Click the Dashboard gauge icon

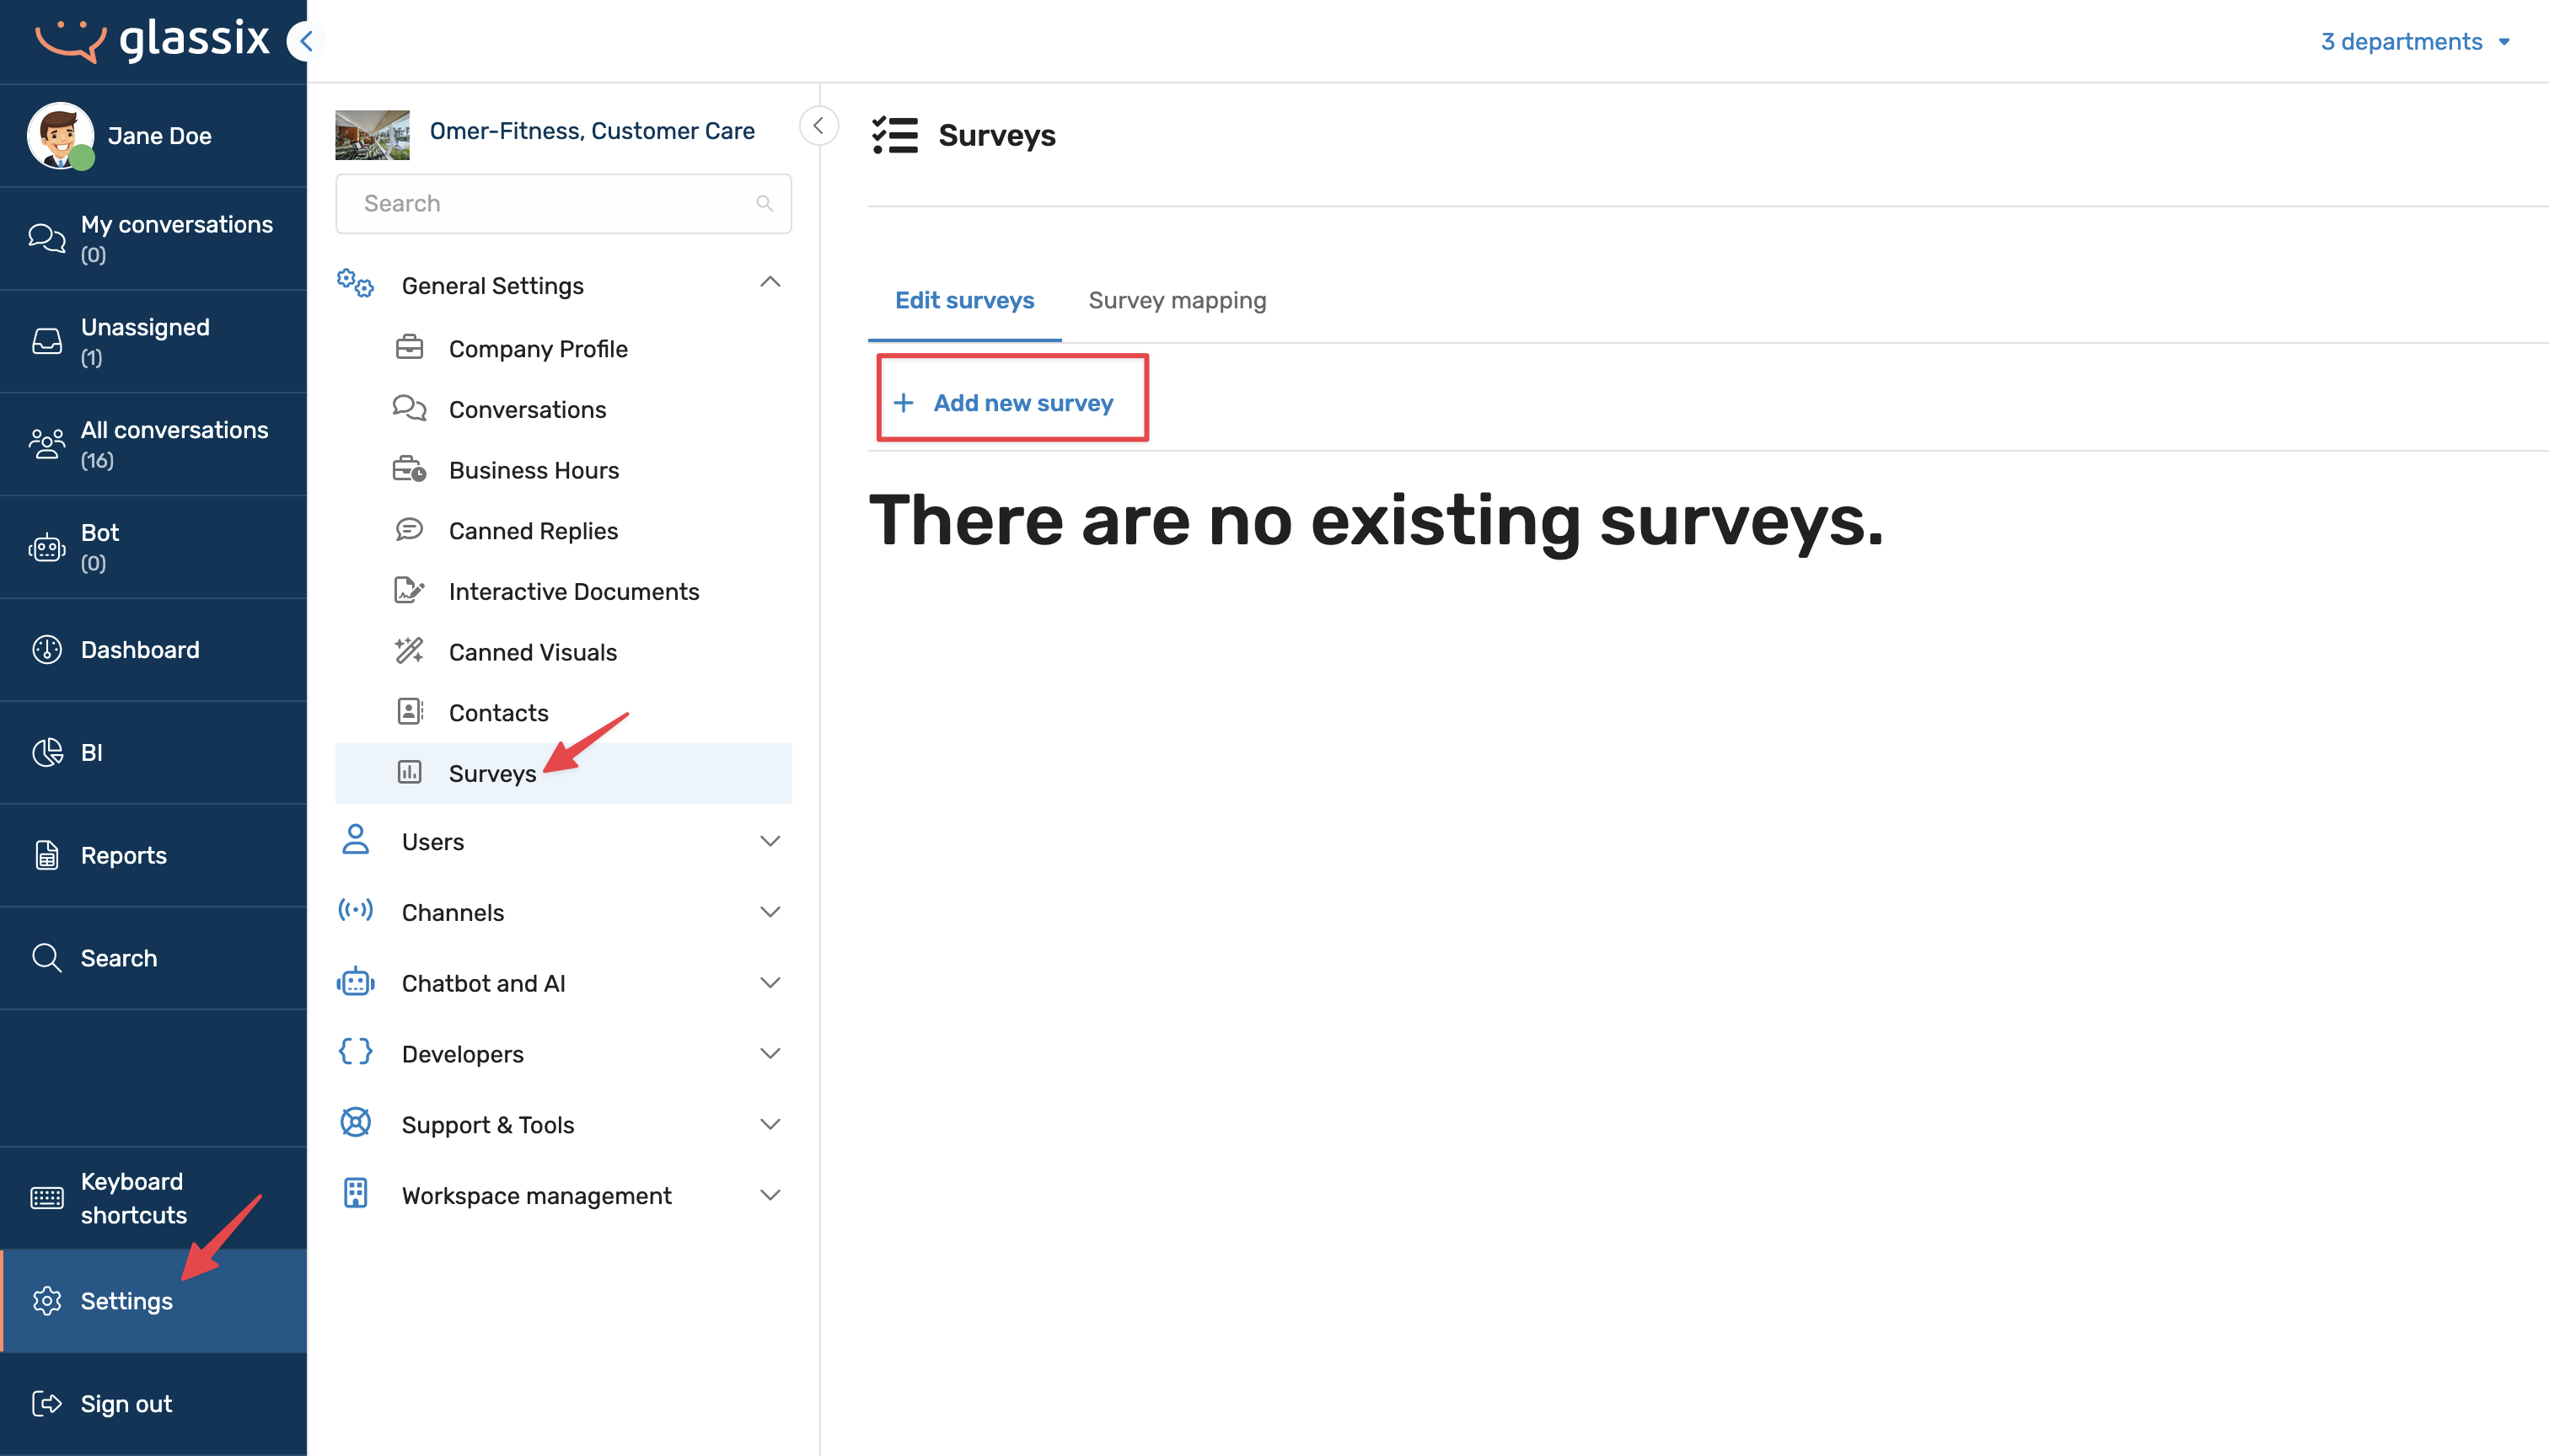[47, 650]
